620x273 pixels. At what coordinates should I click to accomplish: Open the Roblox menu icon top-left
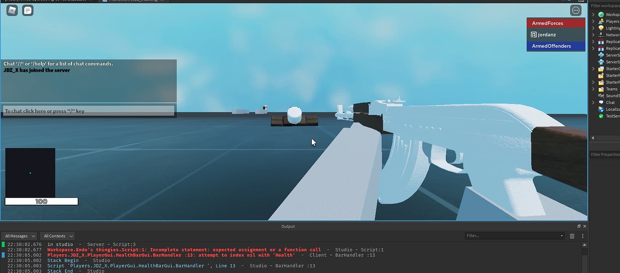tap(12, 10)
